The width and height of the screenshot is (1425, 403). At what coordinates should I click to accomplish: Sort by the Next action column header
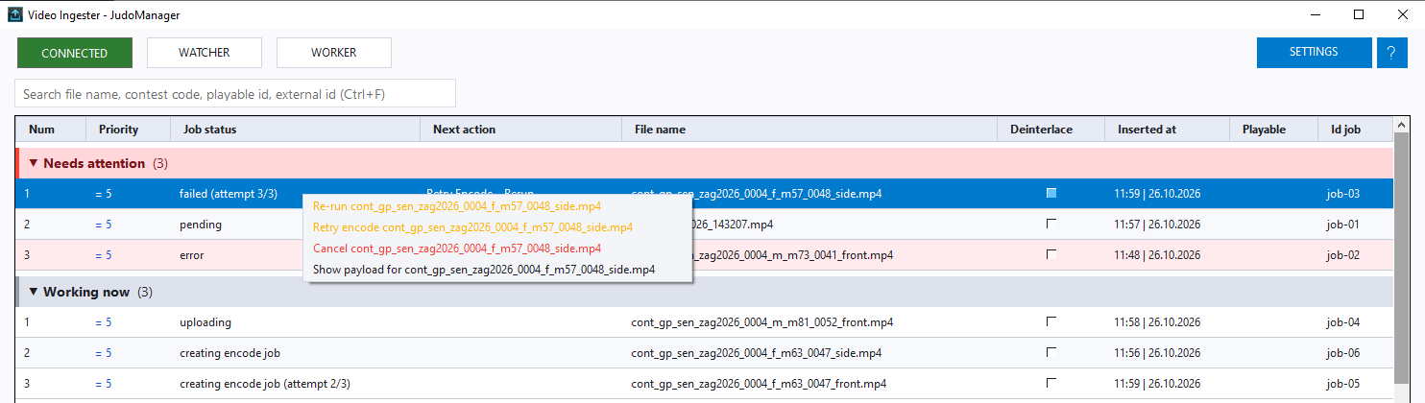(x=521, y=130)
